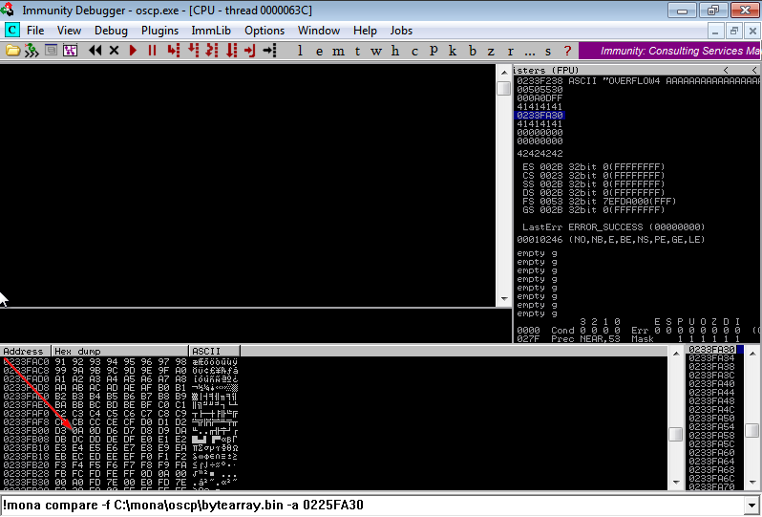Open the Window menu

[x=319, y=31]
